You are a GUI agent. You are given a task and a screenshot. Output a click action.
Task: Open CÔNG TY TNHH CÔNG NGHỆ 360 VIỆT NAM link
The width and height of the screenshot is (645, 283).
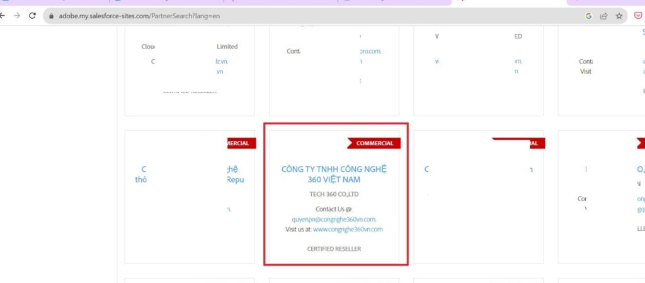point(334,174)
